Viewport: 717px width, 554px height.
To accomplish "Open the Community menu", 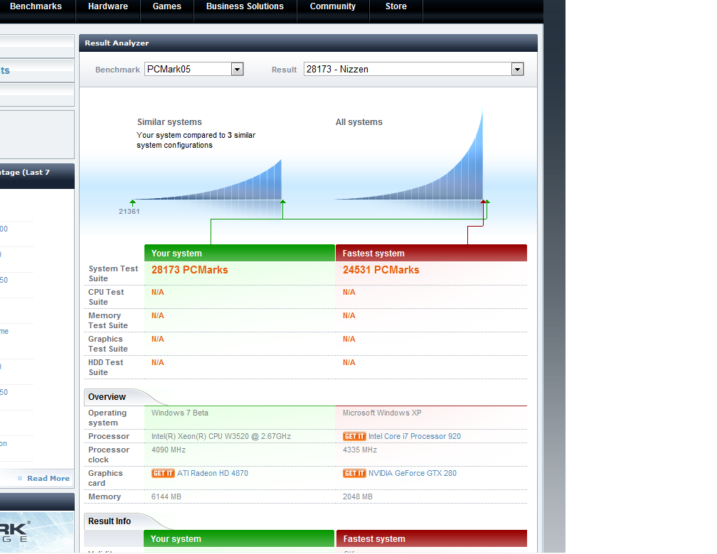I will [x=332, y=6].
